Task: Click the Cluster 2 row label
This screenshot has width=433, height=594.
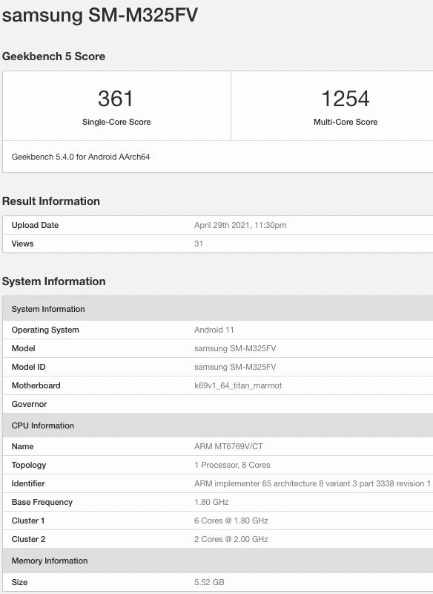Action: tap(28, 540)
